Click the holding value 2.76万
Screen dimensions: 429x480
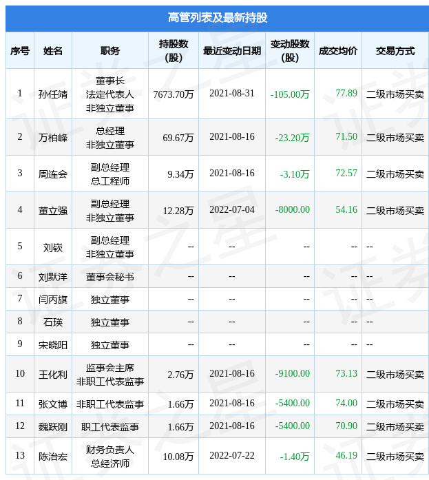tap(180, 375)
